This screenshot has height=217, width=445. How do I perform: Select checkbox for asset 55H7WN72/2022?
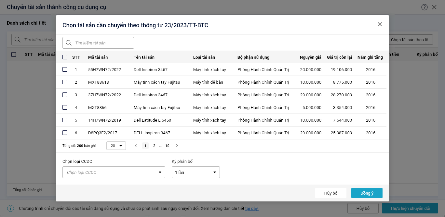click(x=65, y=69)
